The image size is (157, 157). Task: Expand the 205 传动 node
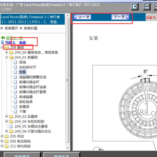point(2,136)
